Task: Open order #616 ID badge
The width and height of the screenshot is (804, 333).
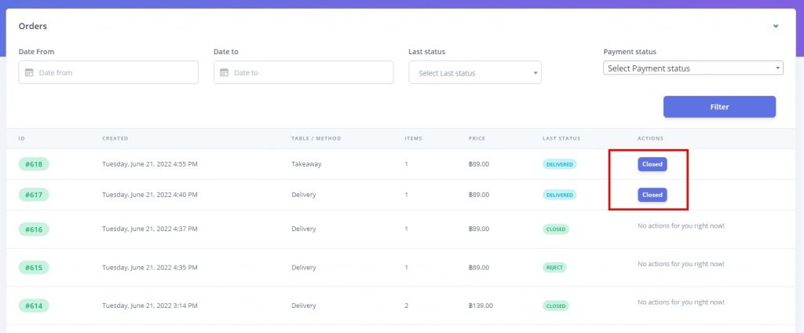Action: 34,229
